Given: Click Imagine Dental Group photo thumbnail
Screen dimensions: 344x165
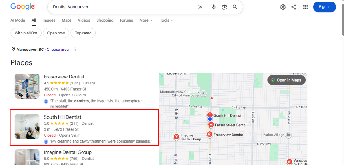Looking at the screenshot, I should click(x=27, y=157).
